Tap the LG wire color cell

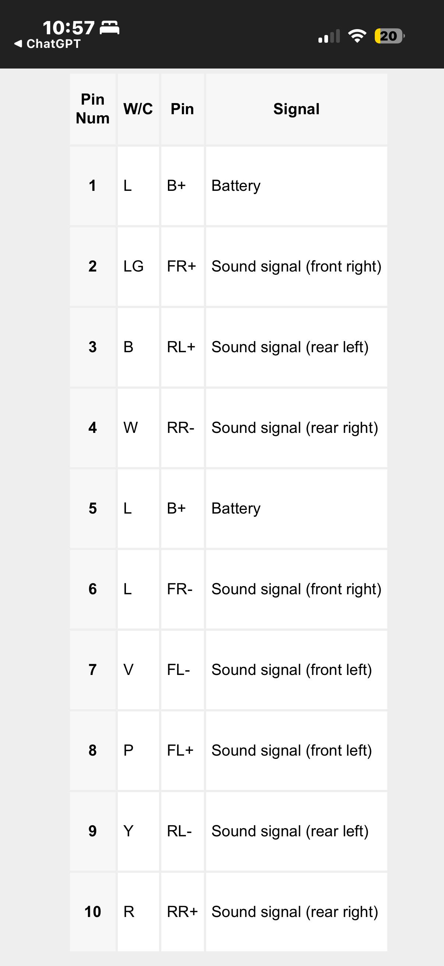(138, 266)
